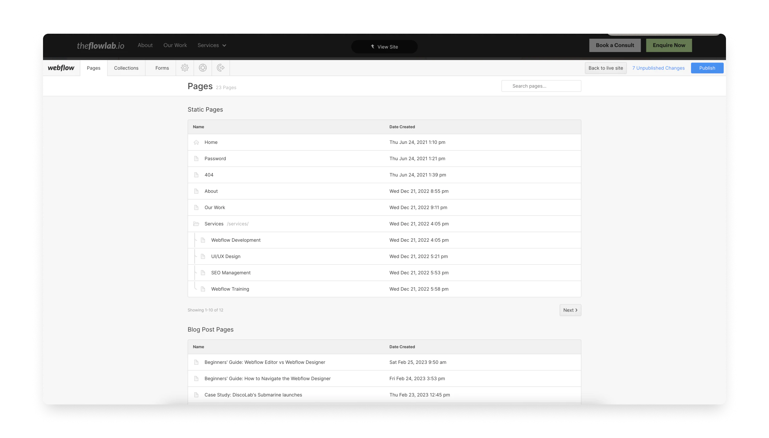Click Book a Consult button

tap(615, 45)
